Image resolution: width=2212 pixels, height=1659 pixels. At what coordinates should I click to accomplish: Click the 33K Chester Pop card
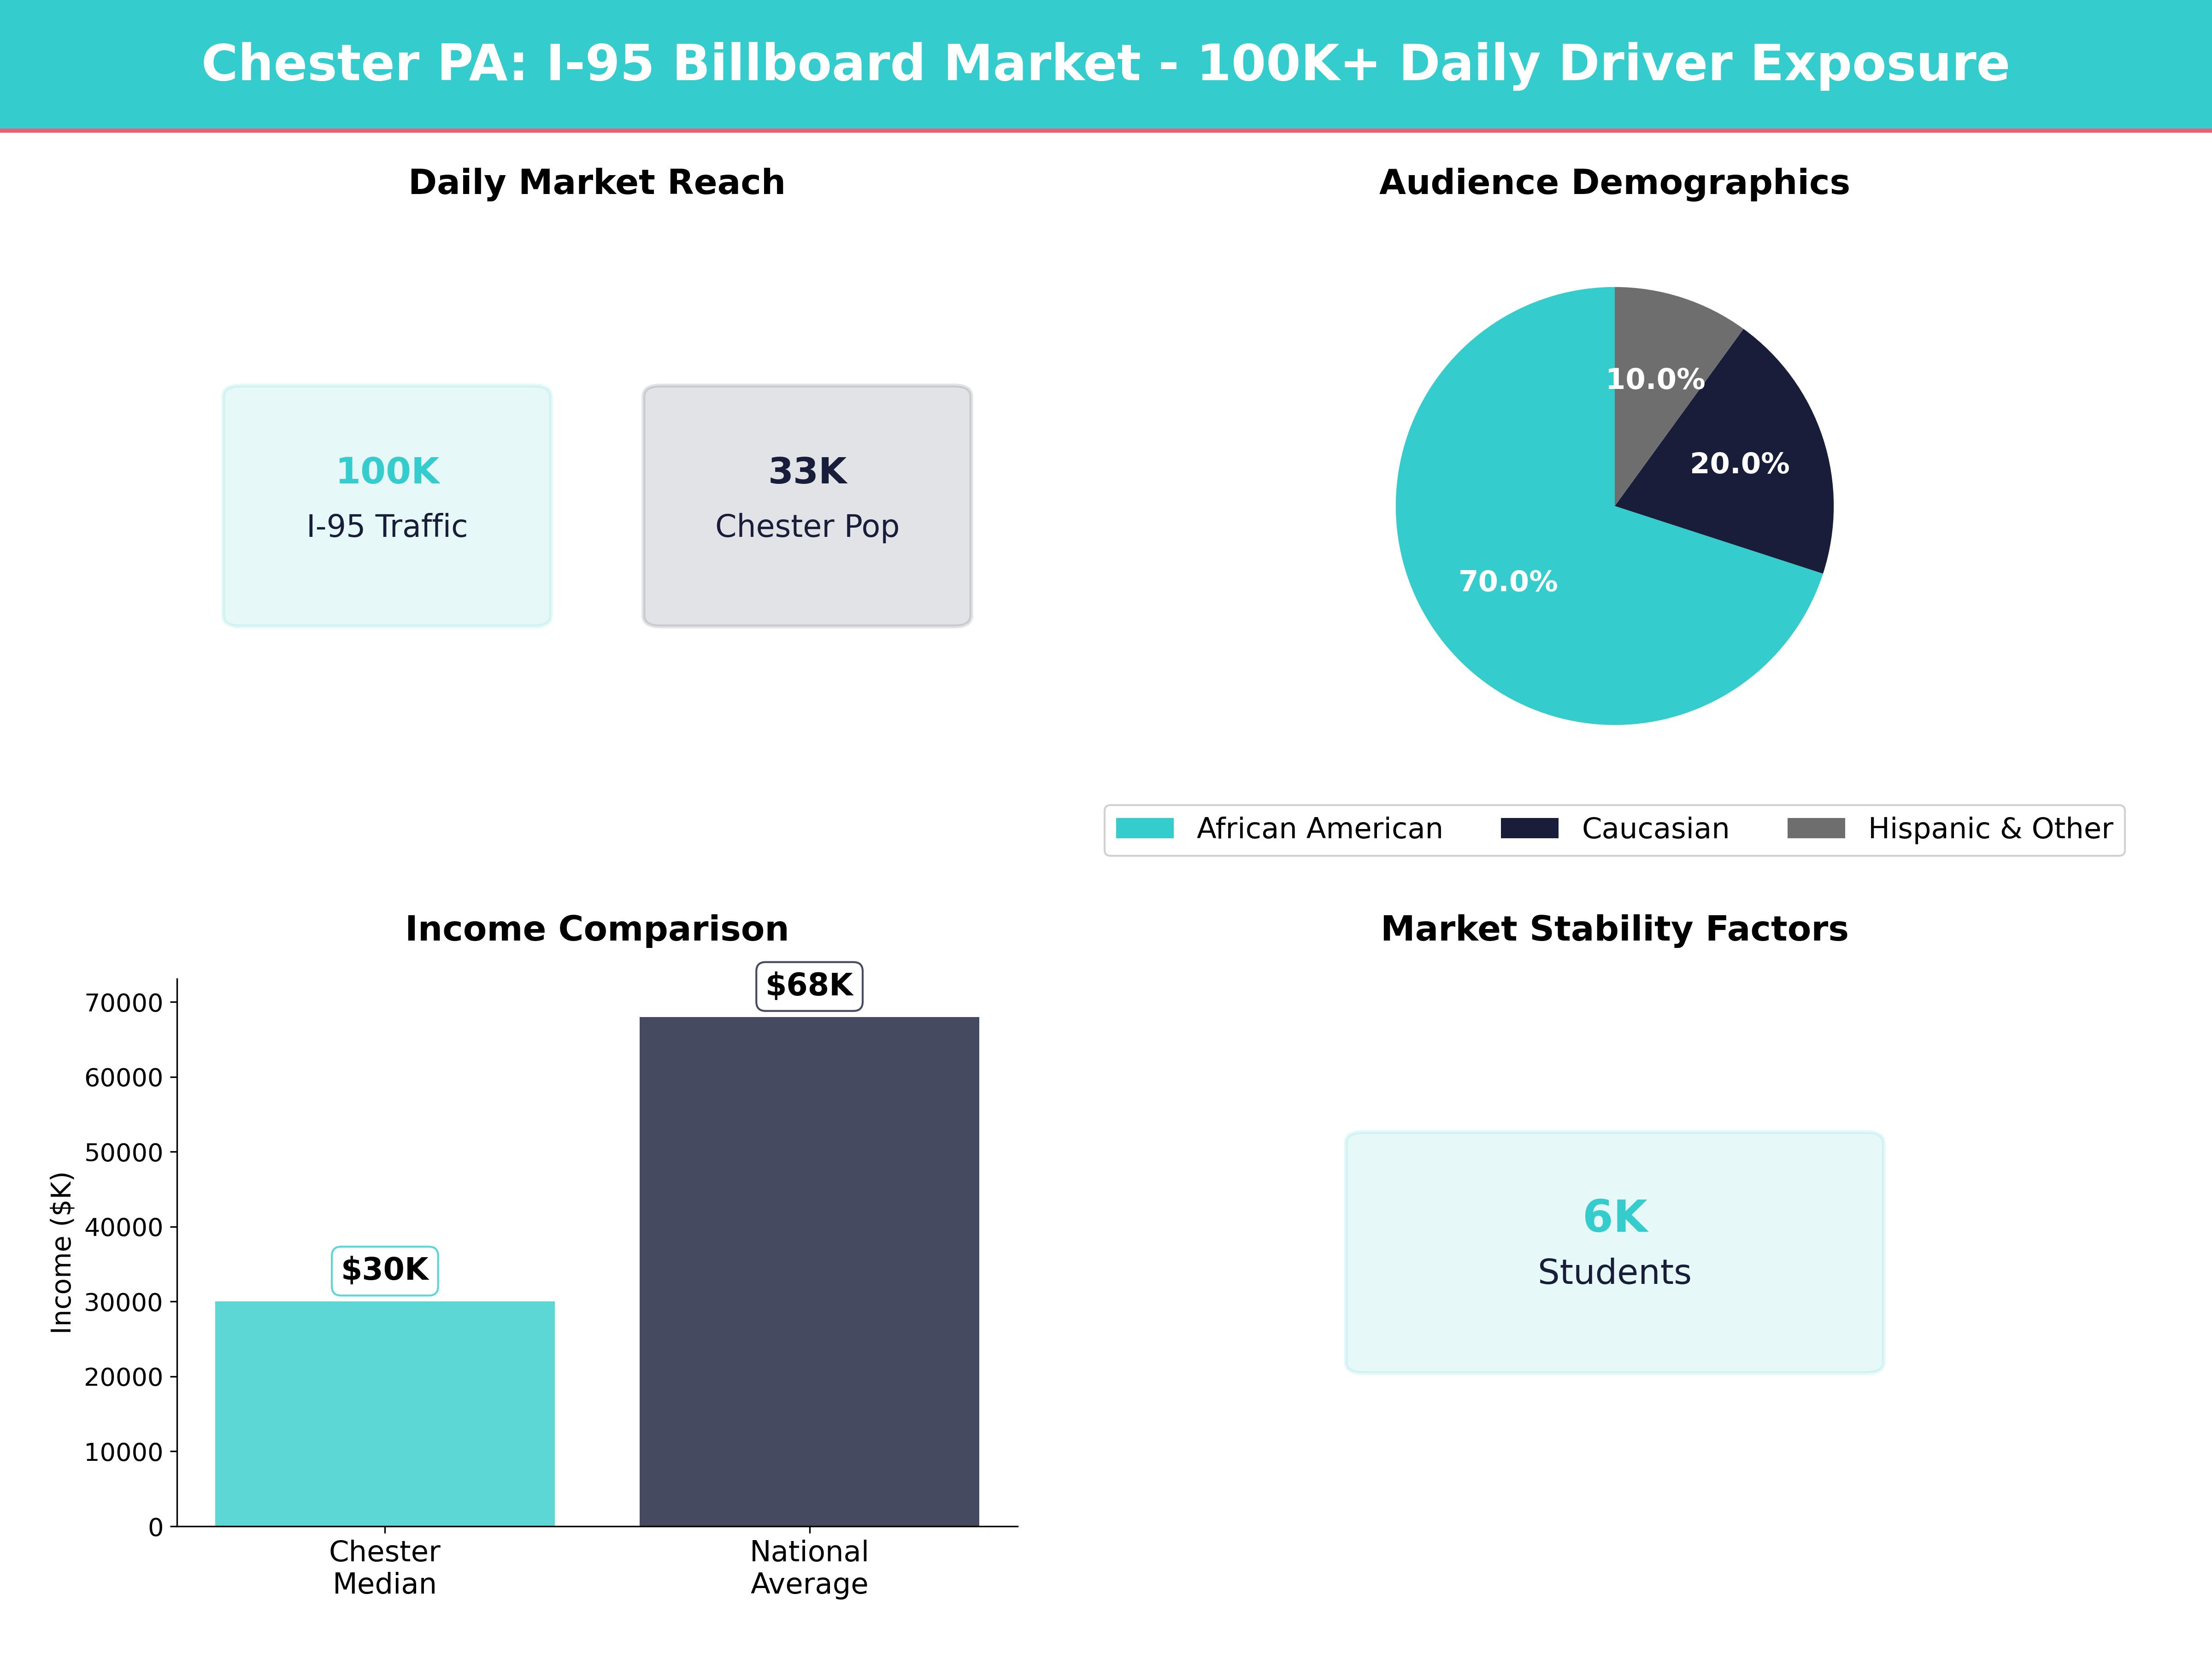[x=807, y=505]
